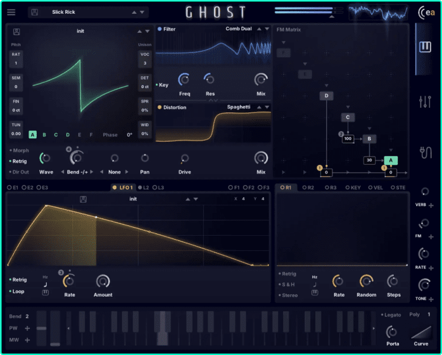Open the VEL modulation tab

(x=376, y=188)
